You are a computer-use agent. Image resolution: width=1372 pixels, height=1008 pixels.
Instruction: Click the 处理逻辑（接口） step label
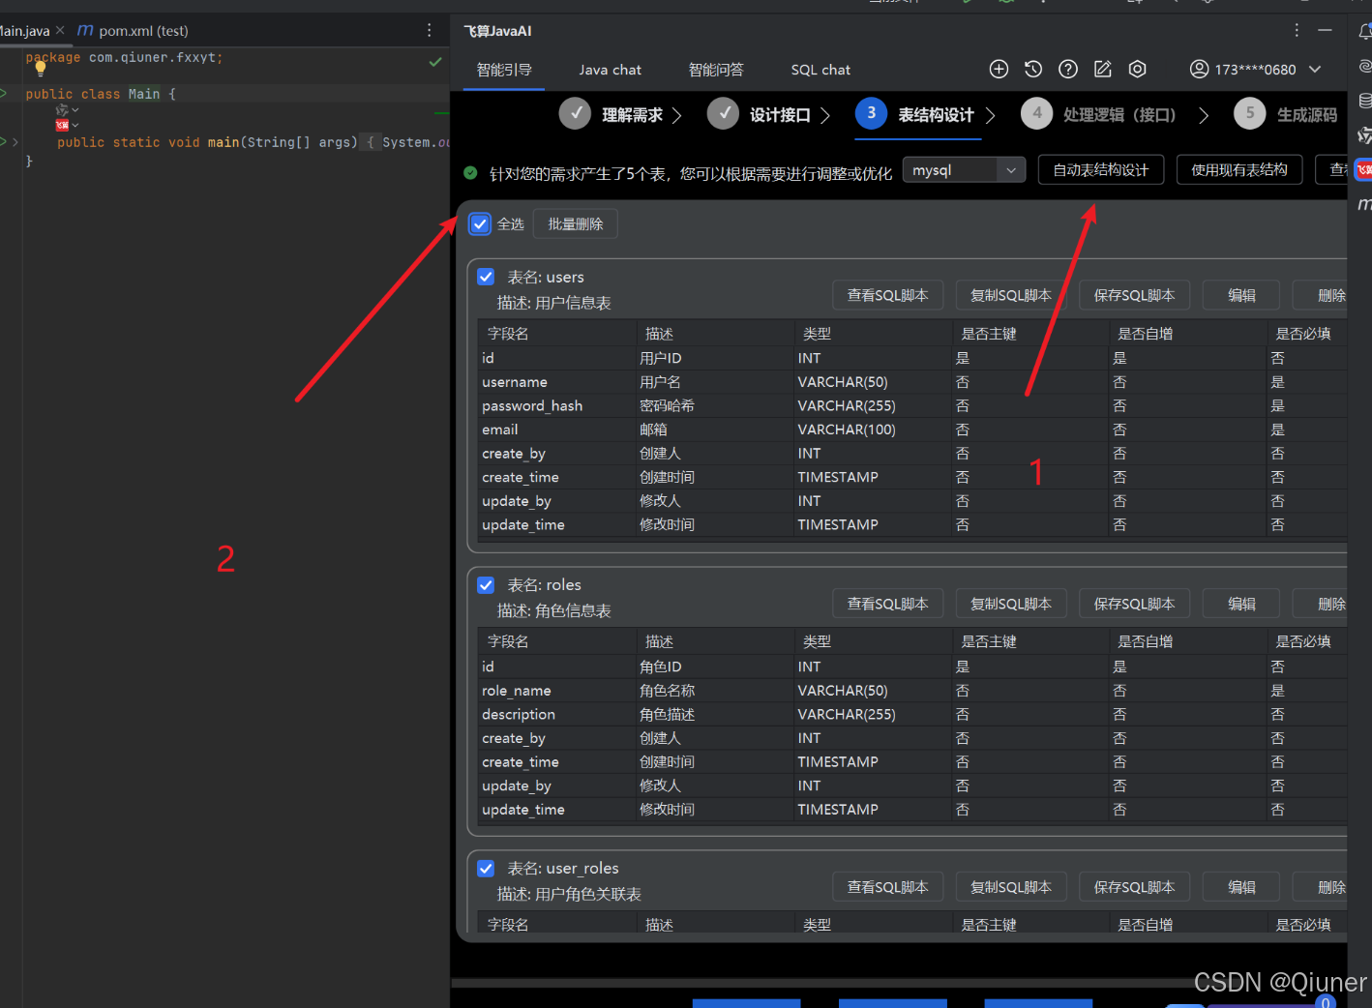point(1119,114)
